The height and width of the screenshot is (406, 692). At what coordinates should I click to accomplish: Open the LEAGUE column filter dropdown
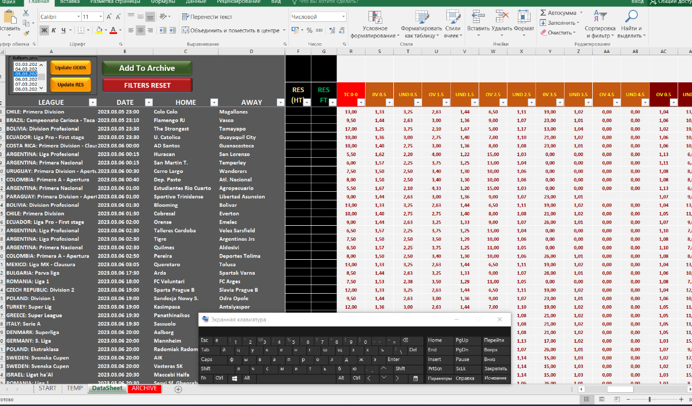coord(92,102)
